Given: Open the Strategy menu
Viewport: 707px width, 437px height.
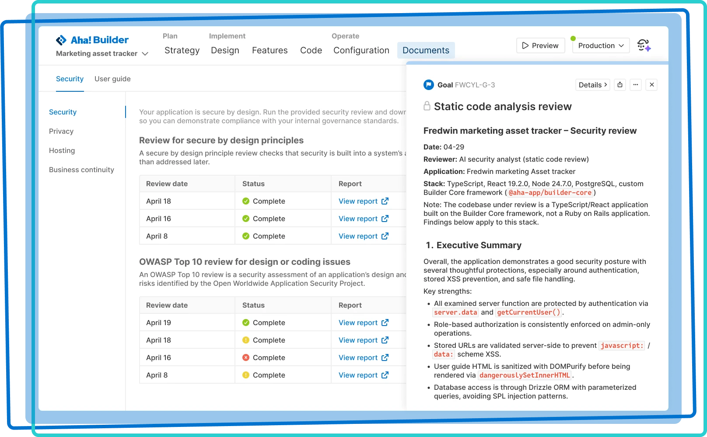Looking at the screenshot, I should 182,50.
